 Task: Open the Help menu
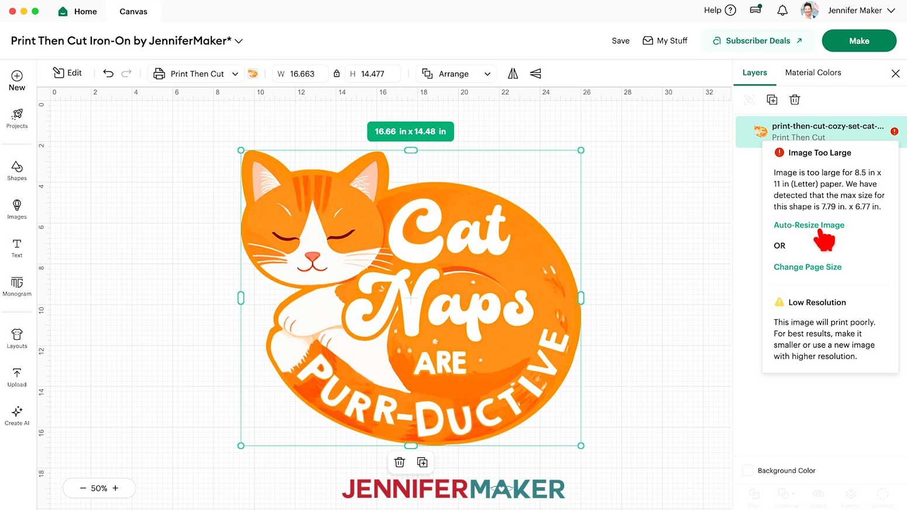[x=719, y=10]
